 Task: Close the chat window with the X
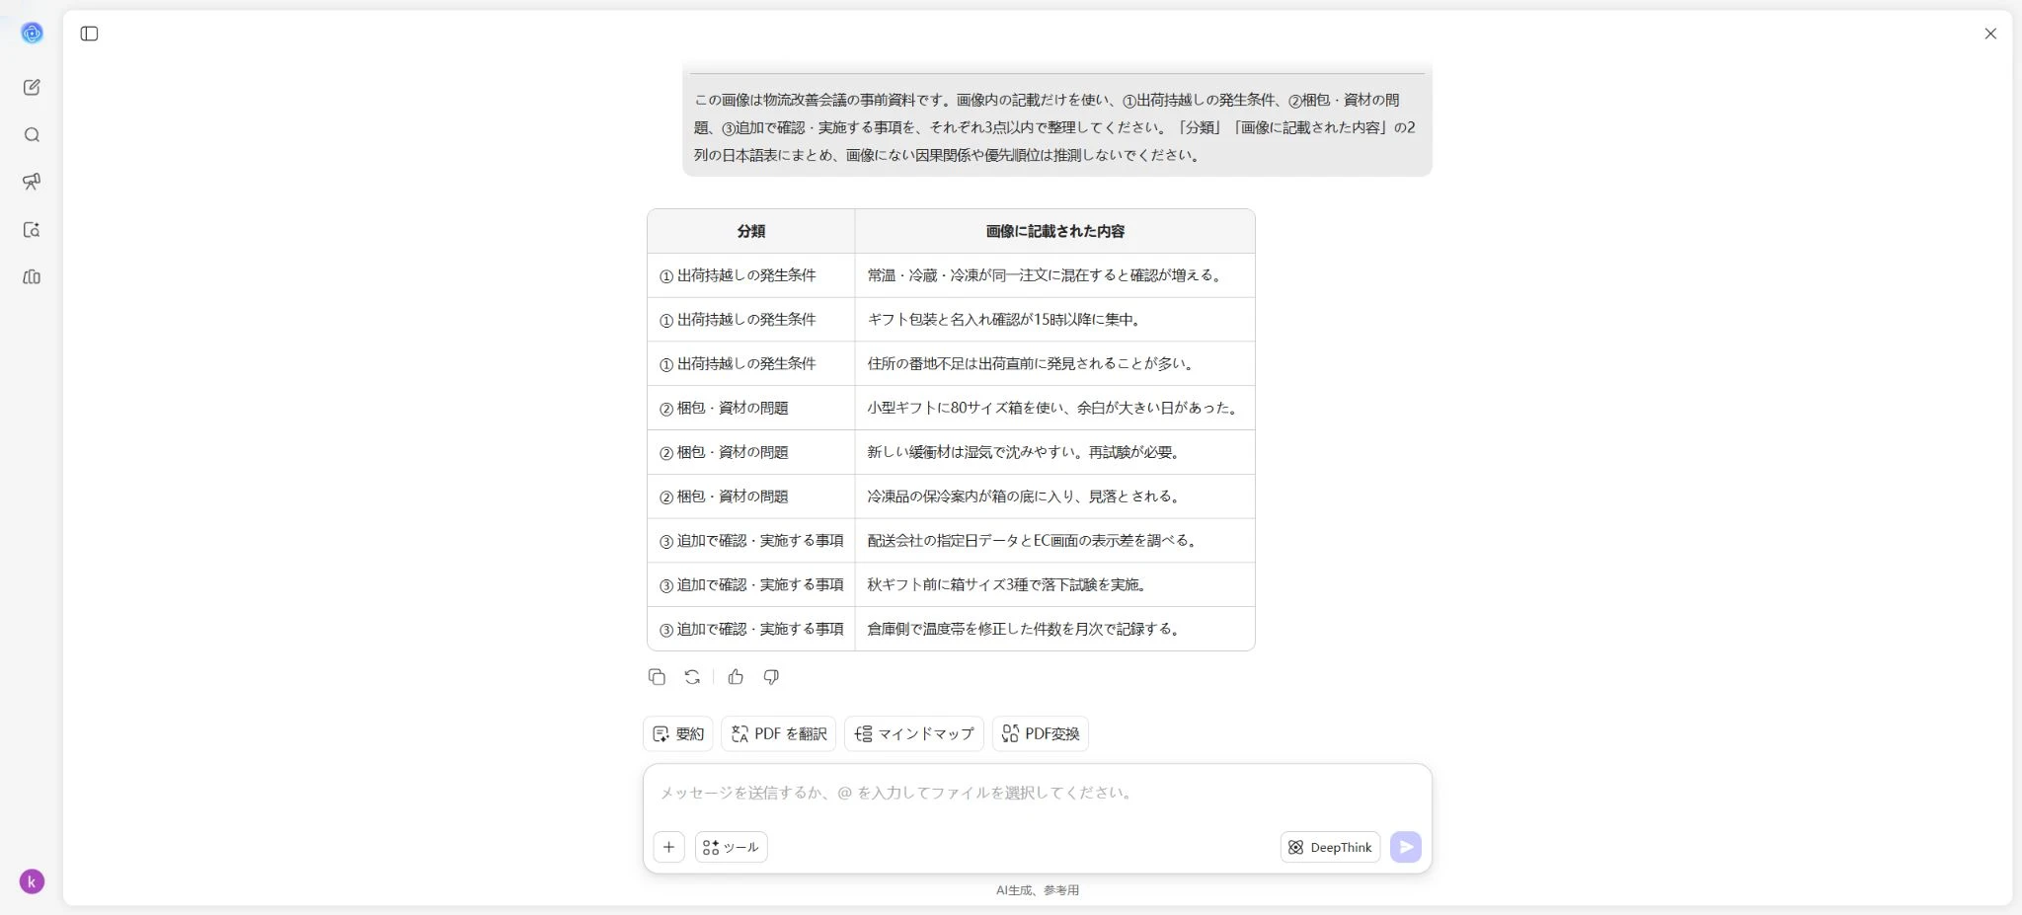1990,34
